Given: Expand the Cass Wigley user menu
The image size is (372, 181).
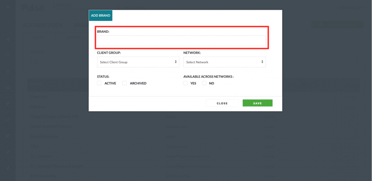Looking at the screenshot, I should click(x=351, y=8).
